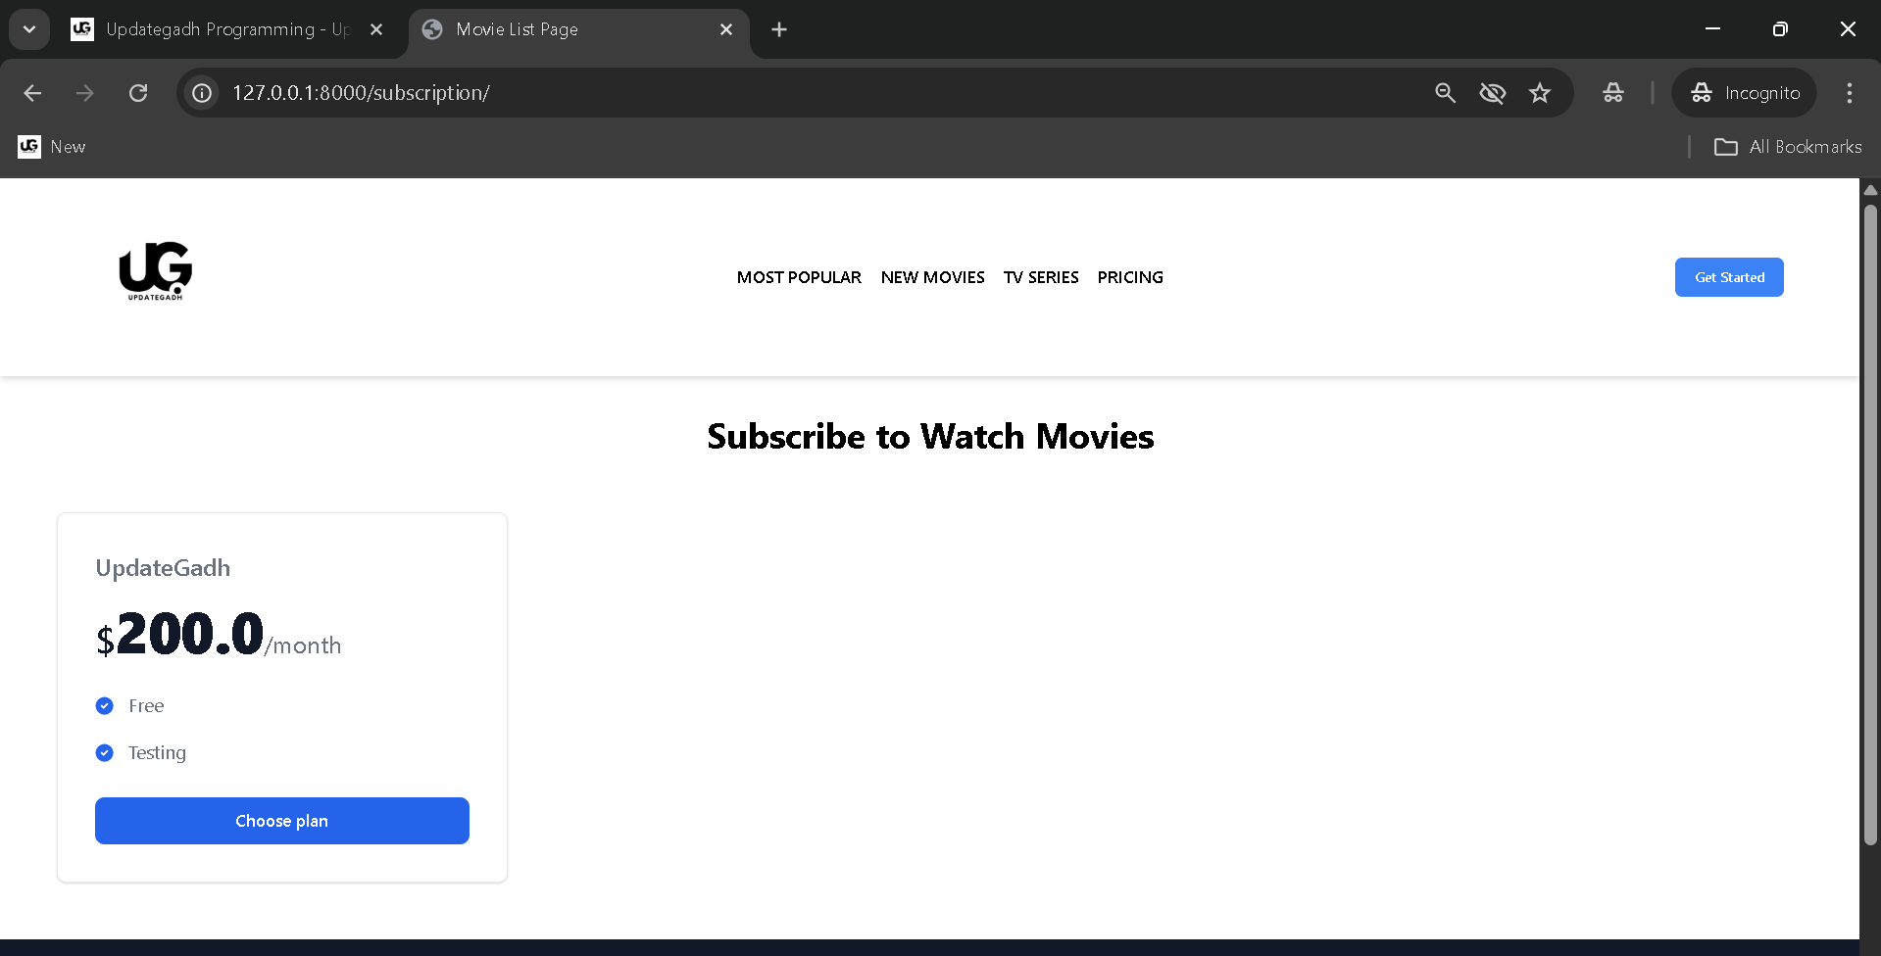Open the Incognito profile chip
Screen dimensions: 1881x956
[1745, 93]
